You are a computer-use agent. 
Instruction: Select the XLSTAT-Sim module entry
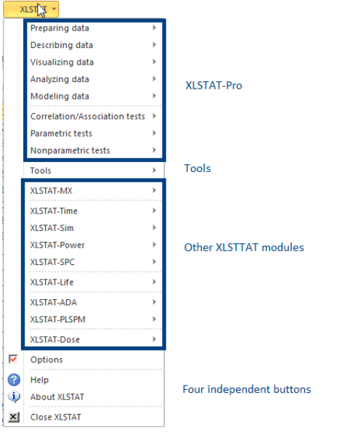click(94, 228)
